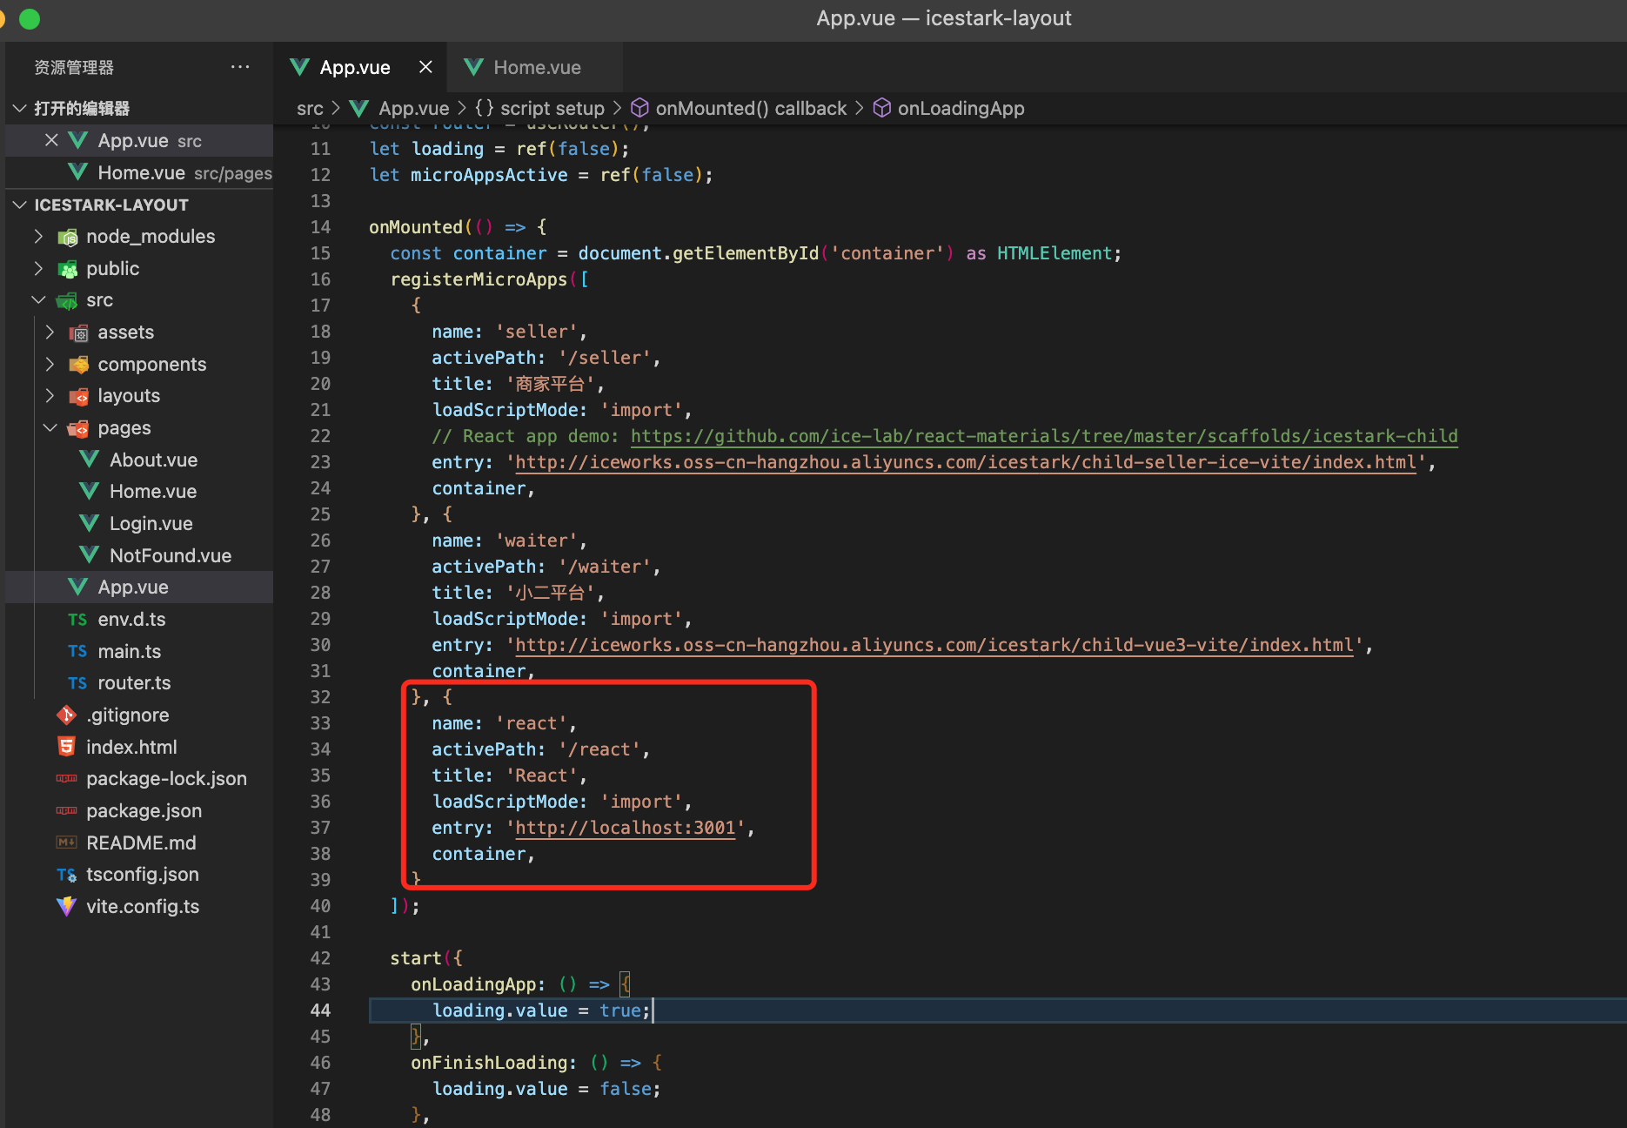
Task: Click the TS icon beside main.ts
Action: (77, 652)
